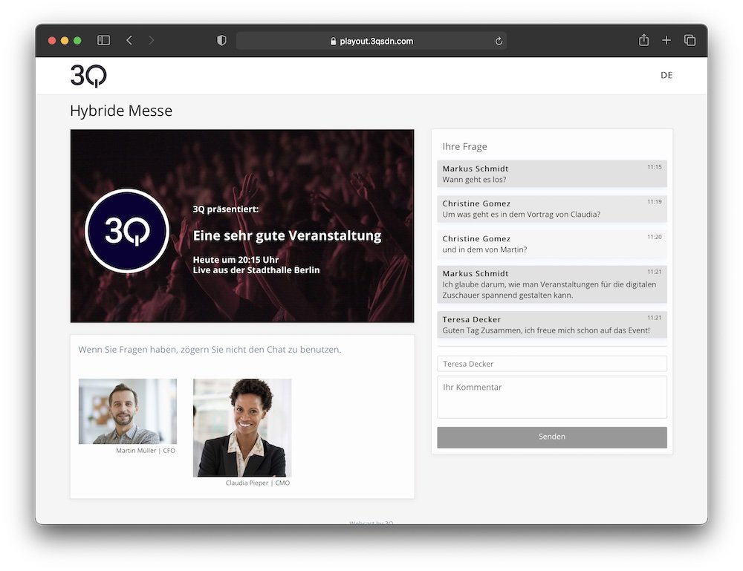Image resolution: width=743 pixels, height=571 pixels.
Task: Select Teresa Decker's 'Guten Tag Zusammen' message
Action: point(551,324)
